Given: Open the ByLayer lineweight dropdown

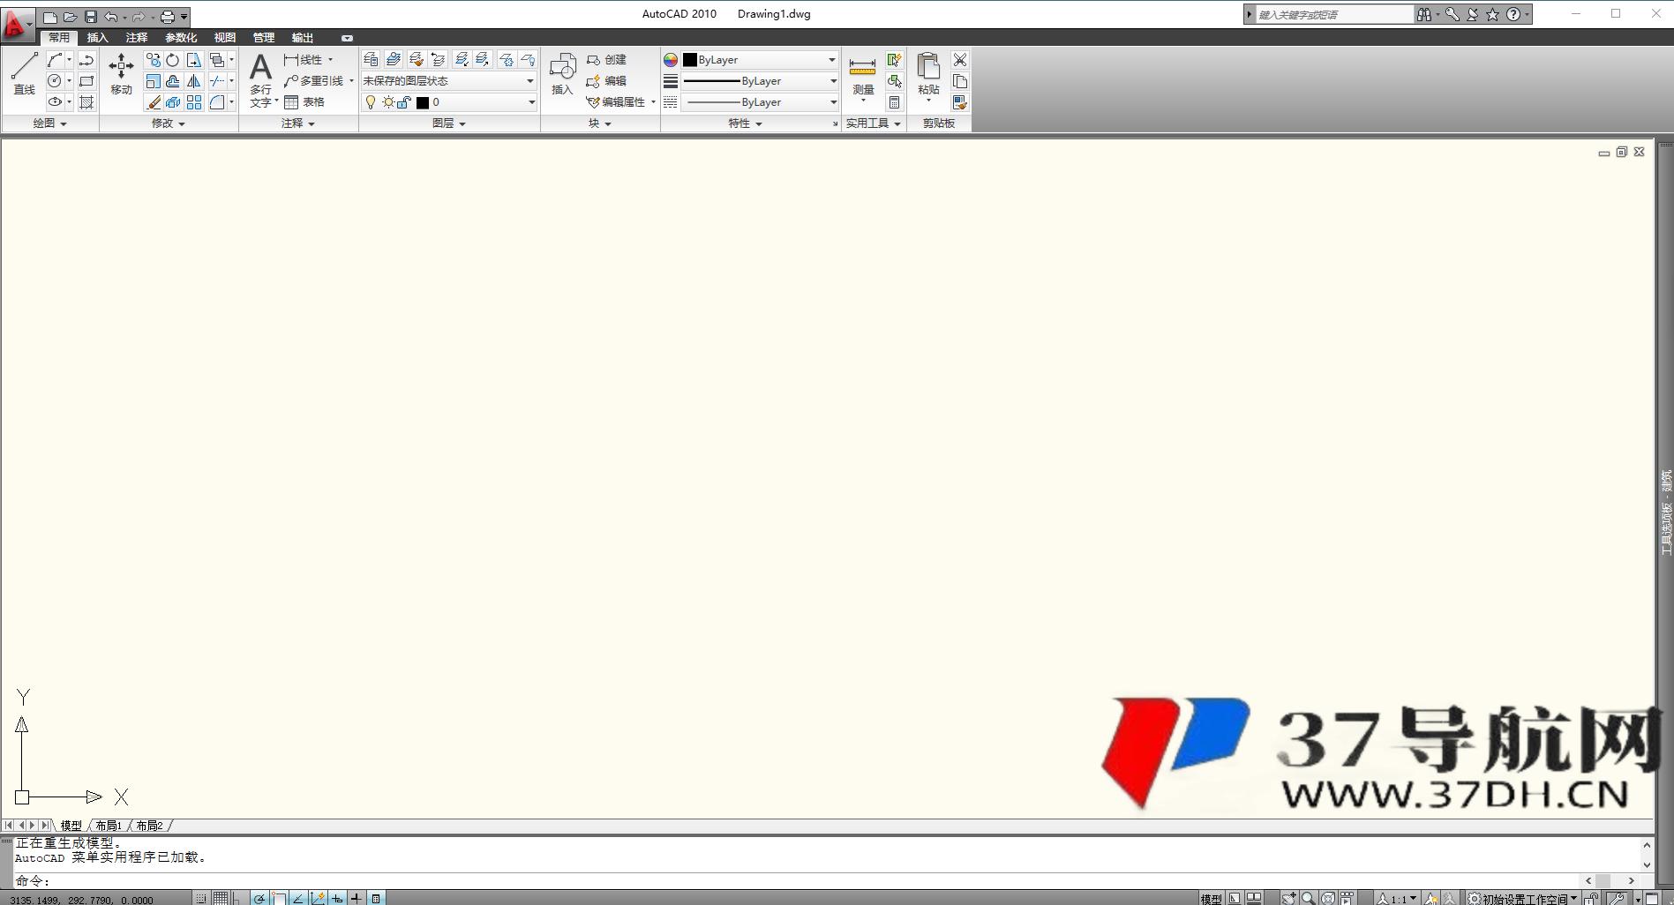Looking at the screenshot, I should [x=832, y=81].
